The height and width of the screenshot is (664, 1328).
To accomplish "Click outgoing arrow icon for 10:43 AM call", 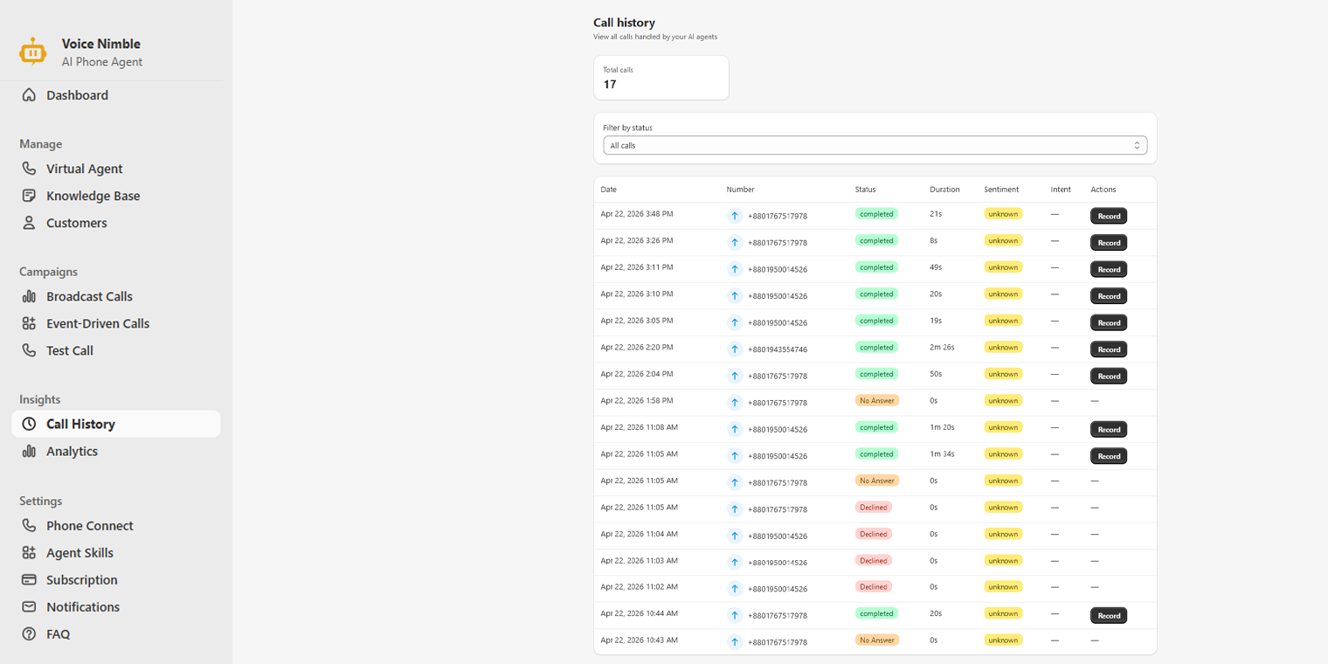I will 735,642.
